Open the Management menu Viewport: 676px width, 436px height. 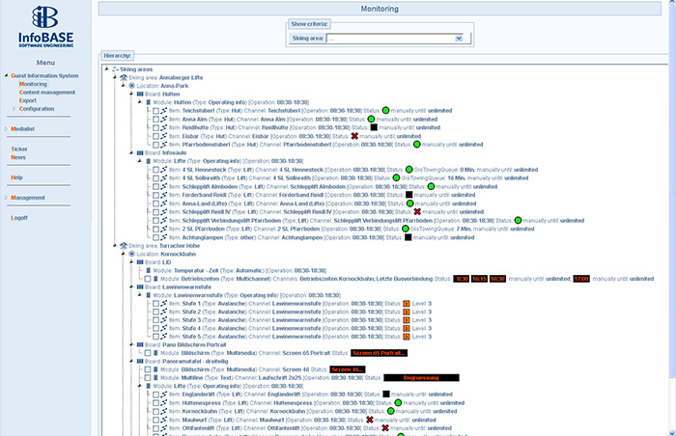tap(28, 198)
